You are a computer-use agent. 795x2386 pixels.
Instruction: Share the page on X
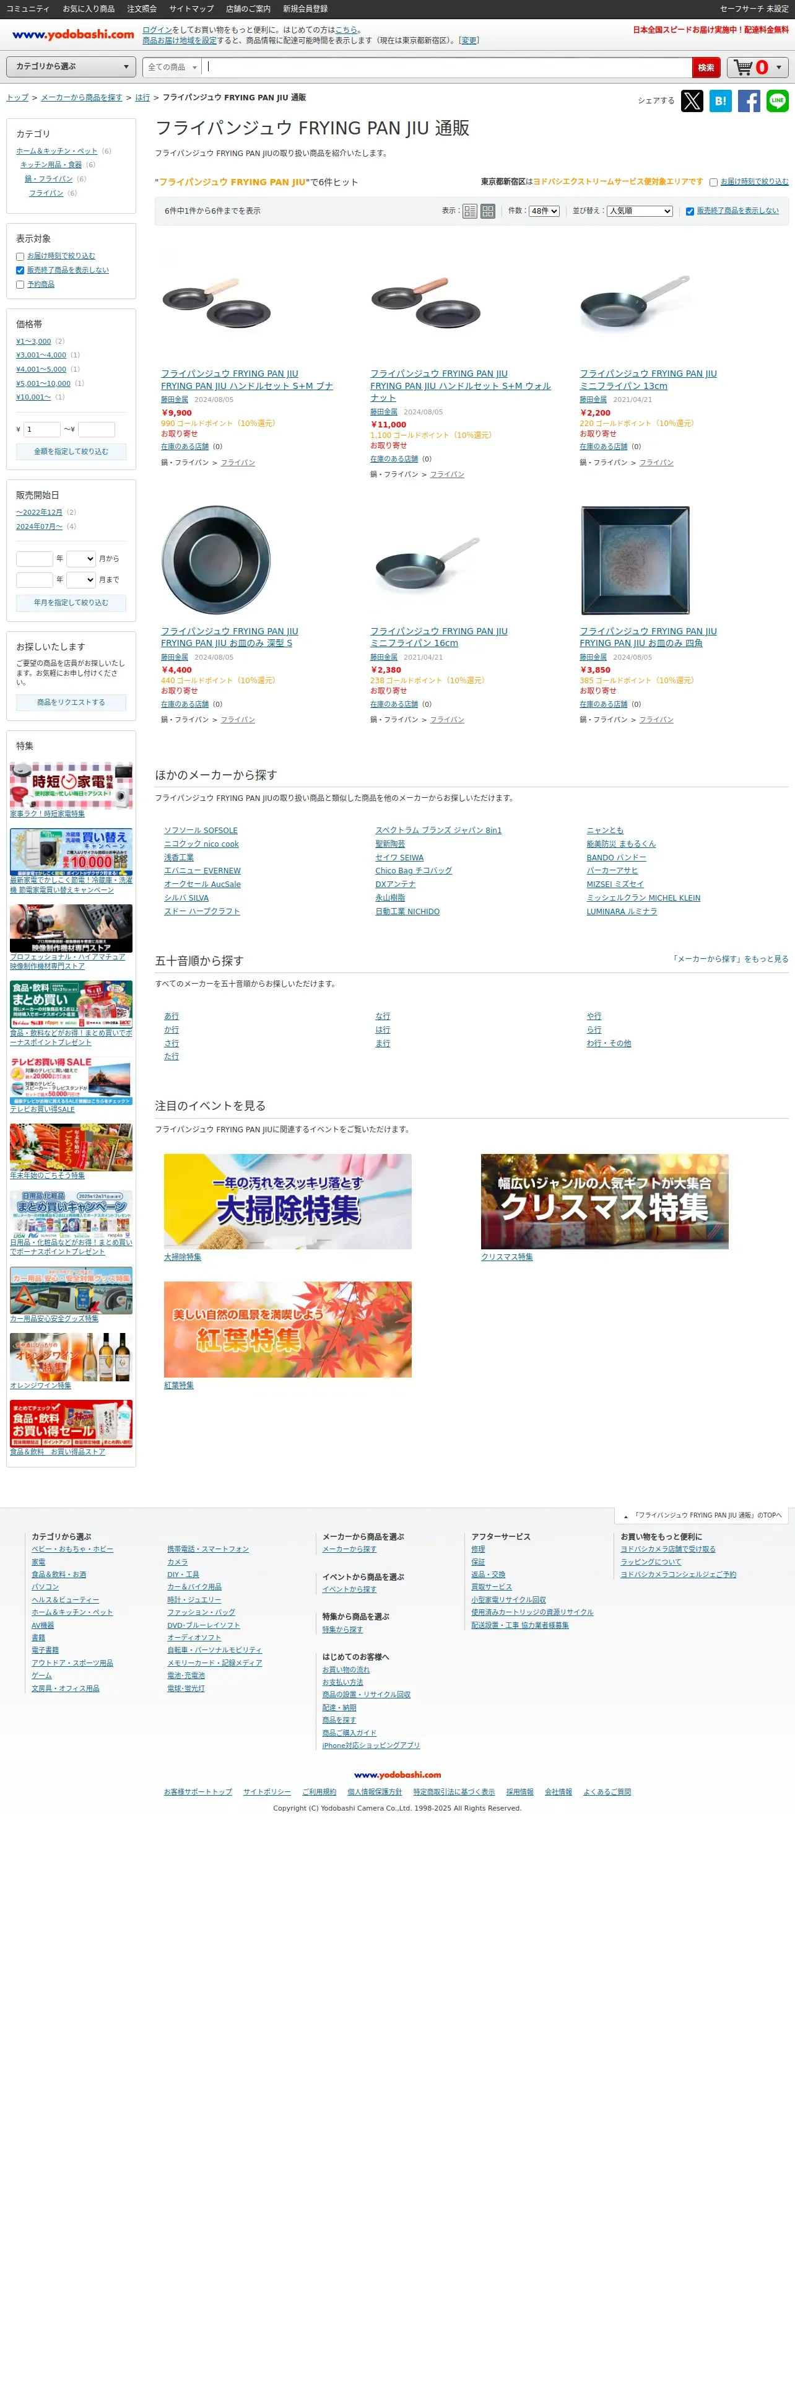point(692,101)
